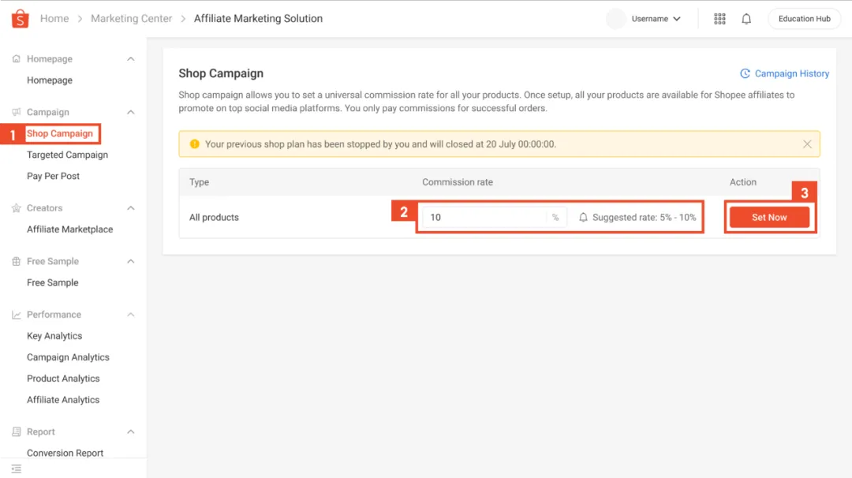Open the Education Hub

[x=804, y=19]
